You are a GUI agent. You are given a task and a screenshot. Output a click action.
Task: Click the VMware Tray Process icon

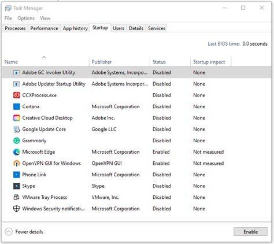[x=16, y=197]
